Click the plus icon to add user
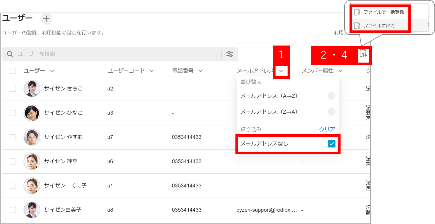 coord(46,19)
